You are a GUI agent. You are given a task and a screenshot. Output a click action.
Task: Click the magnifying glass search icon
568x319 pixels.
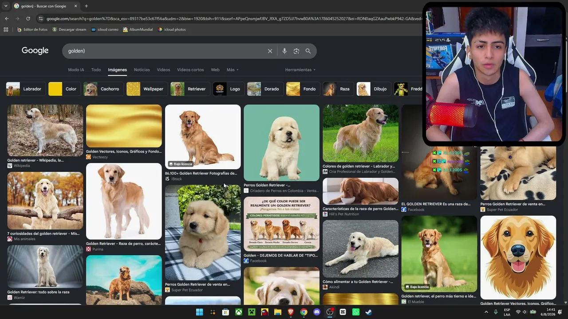pos(308,51)
